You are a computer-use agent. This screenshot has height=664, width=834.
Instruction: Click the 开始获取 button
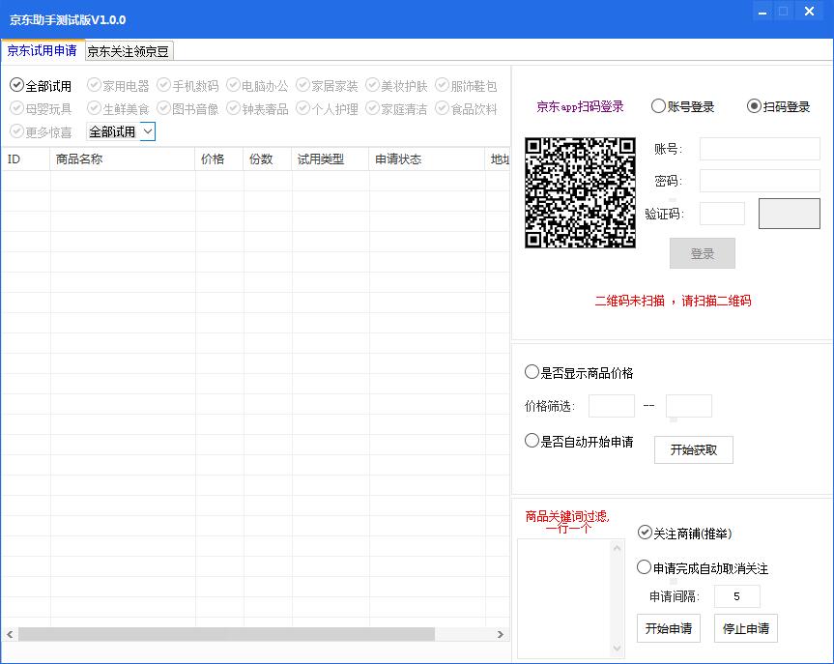click(x=693, y=449)
